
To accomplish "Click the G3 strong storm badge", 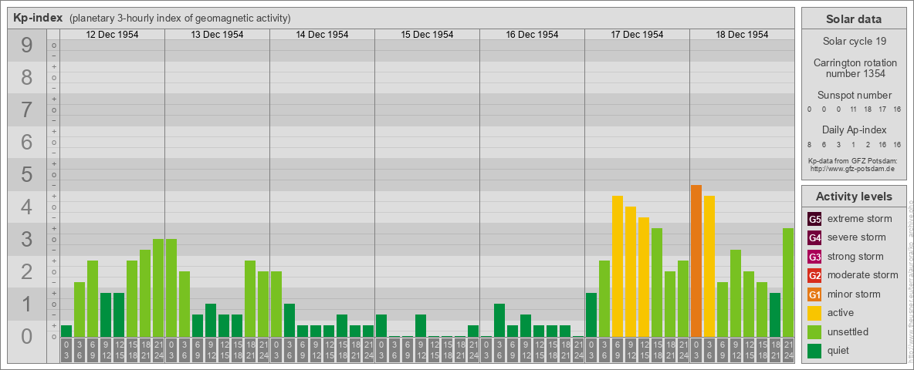I will pyautogui.click(x=814, y=257).
